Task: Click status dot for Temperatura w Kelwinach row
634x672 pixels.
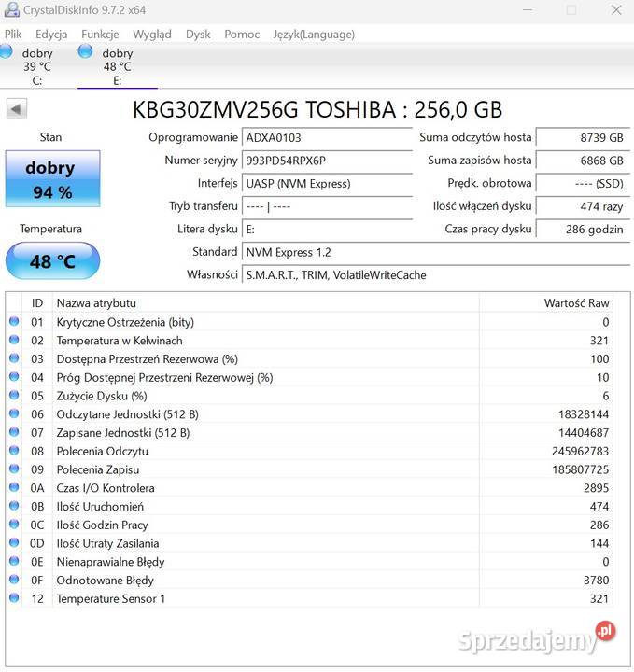Action: tap(14, 340)
